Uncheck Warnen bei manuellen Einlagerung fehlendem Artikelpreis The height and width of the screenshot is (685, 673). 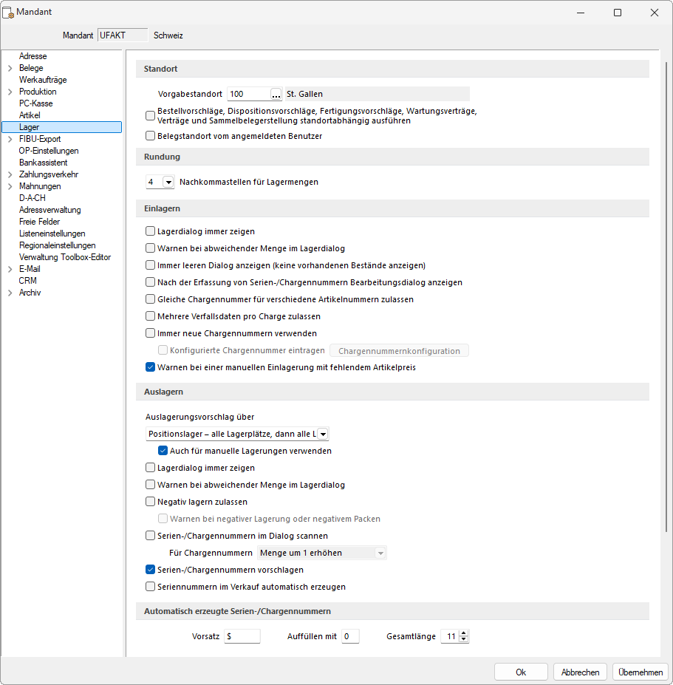(150, 367)
